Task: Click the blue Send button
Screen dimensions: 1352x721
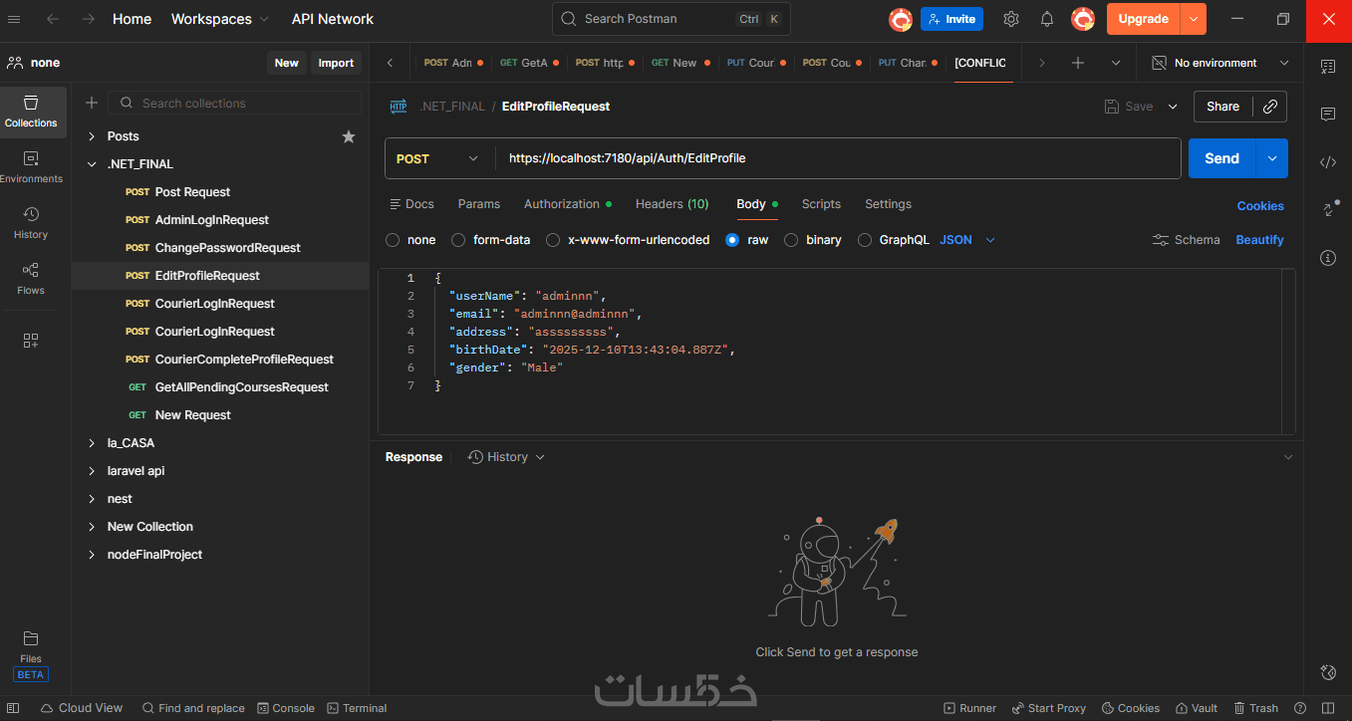Action: (1222, 158)
